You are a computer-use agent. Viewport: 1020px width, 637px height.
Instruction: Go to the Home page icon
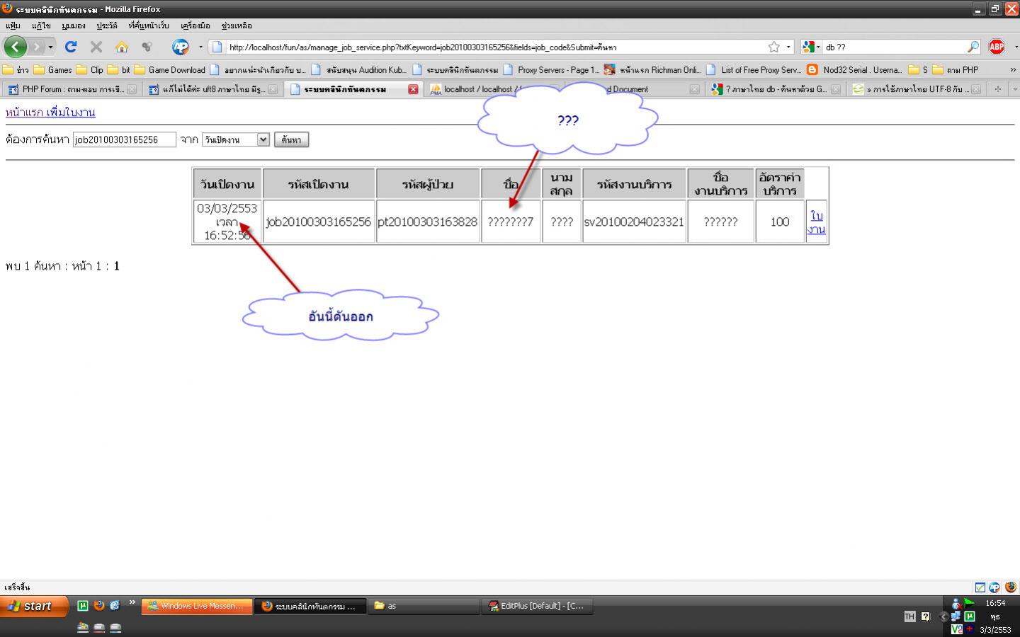(x=122, y=47)
